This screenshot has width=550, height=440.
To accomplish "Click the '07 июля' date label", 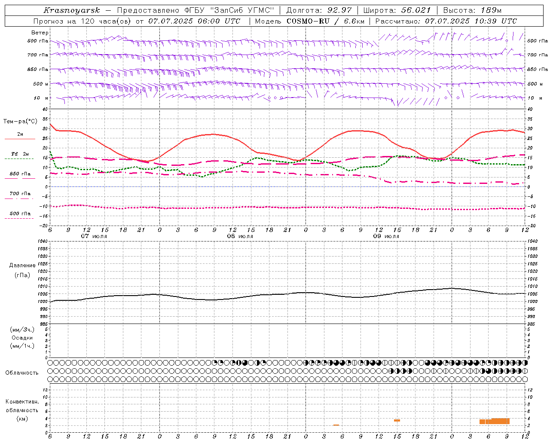I will 94,236.
